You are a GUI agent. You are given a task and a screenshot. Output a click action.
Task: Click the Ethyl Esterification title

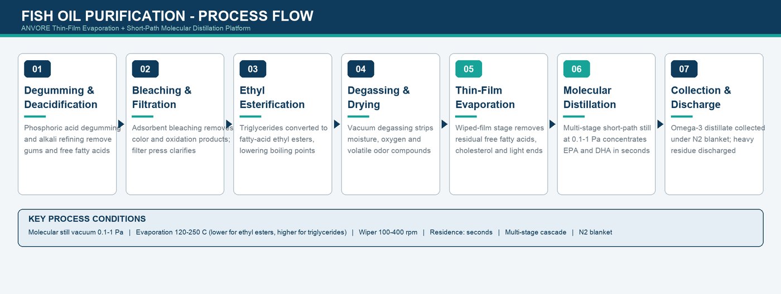272,97
